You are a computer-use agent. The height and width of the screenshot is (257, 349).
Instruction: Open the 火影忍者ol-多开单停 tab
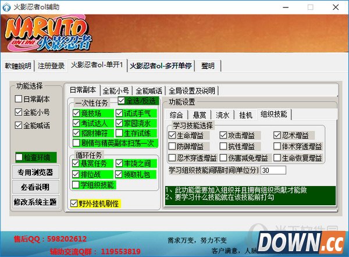pos(161,66)
